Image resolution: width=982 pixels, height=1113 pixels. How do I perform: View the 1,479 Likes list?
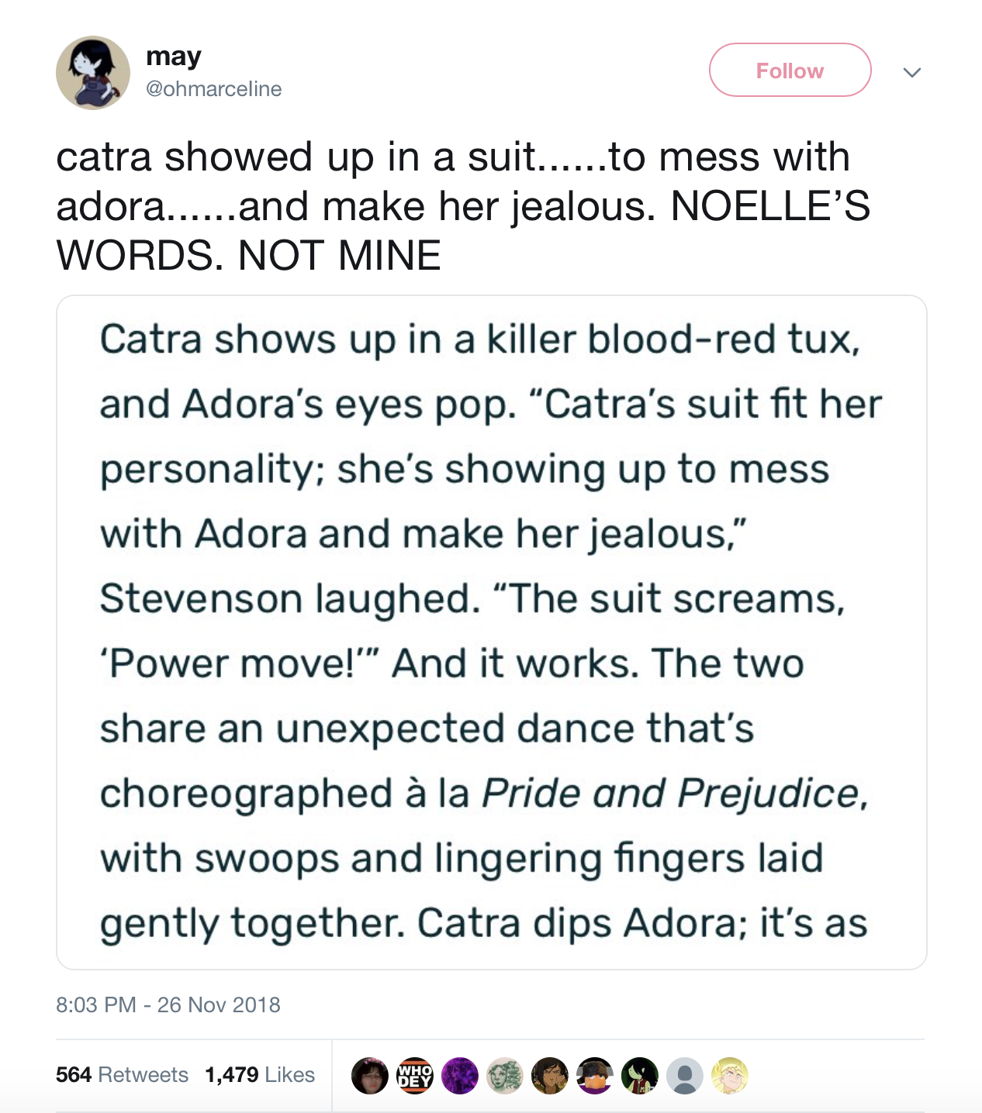260,1075
